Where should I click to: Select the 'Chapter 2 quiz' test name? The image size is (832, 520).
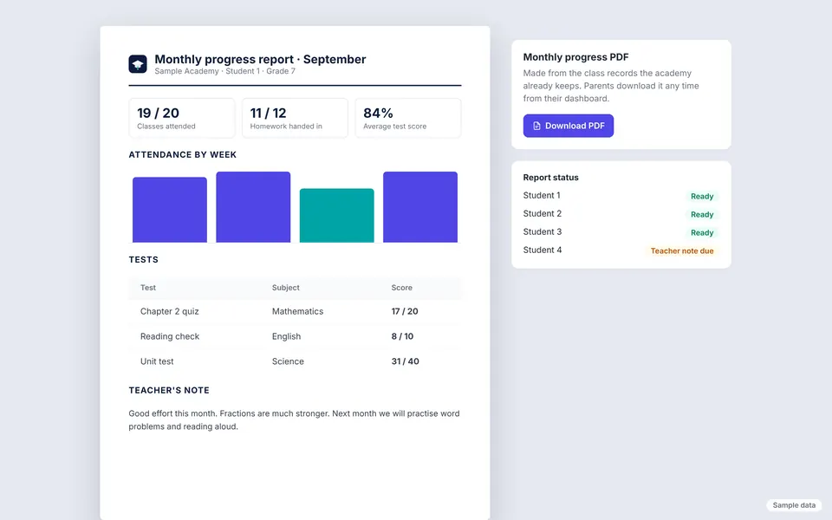tap(170, 311)
